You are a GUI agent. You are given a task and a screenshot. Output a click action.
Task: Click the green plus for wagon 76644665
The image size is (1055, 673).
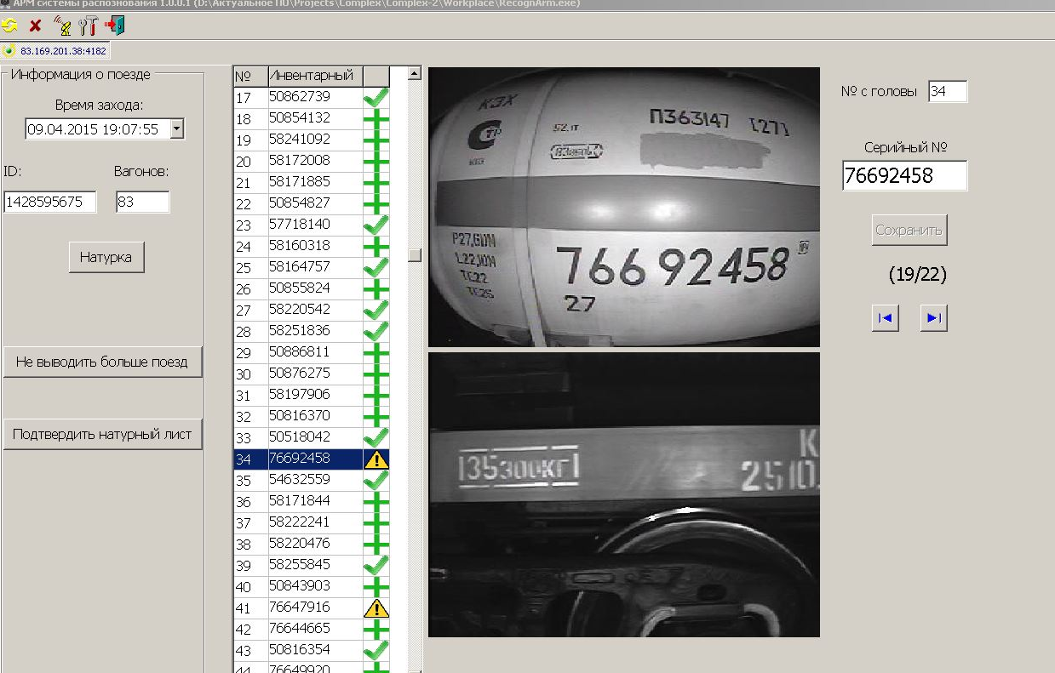(x=376, y=630)
